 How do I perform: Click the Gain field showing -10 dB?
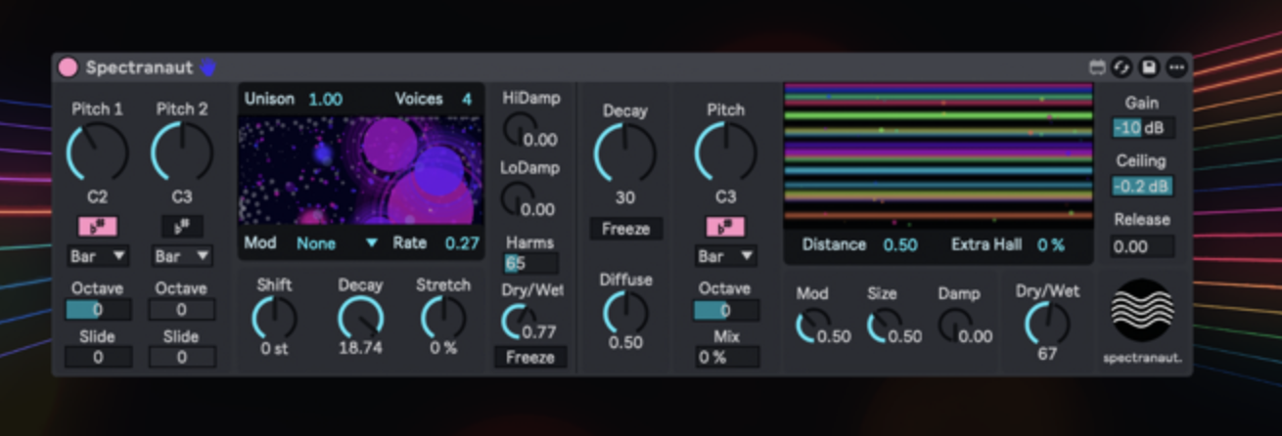pyautogui.click(x=1142, y=128)
